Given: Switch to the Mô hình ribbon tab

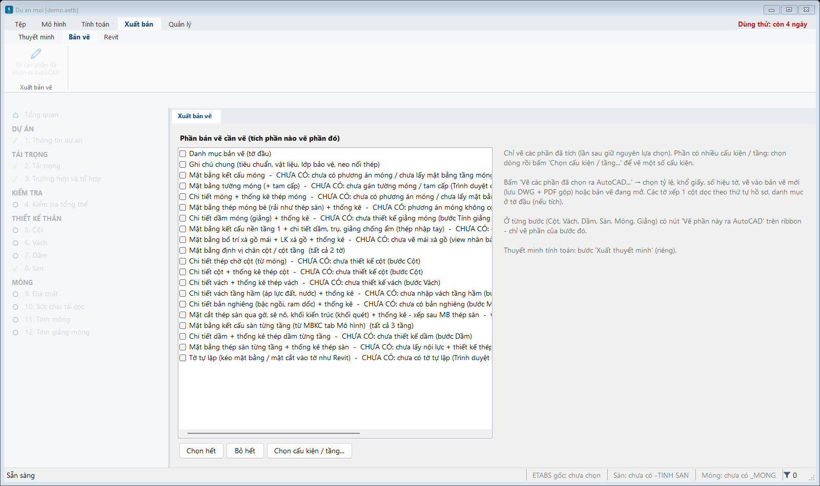Looking at the screenshot, I should point(54,24).
